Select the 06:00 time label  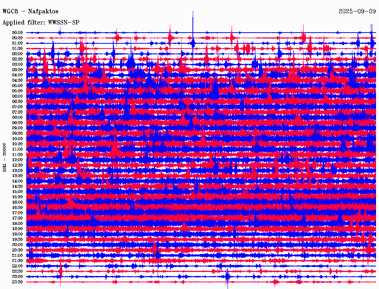17,96
